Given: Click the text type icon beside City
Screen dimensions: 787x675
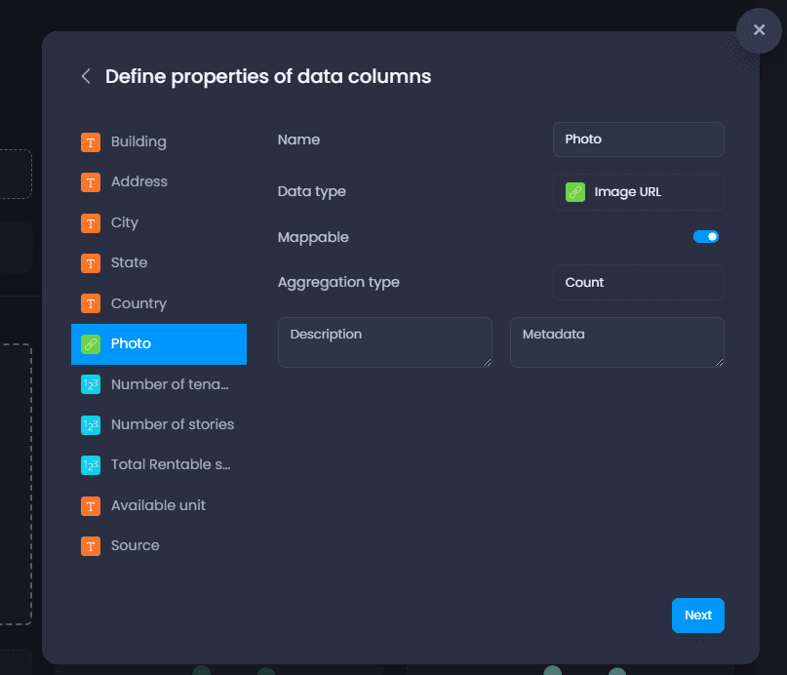Looking at the screenshot, I should click(x=91, y=222).
